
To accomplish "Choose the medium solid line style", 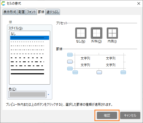I will (x=30, y=70).
